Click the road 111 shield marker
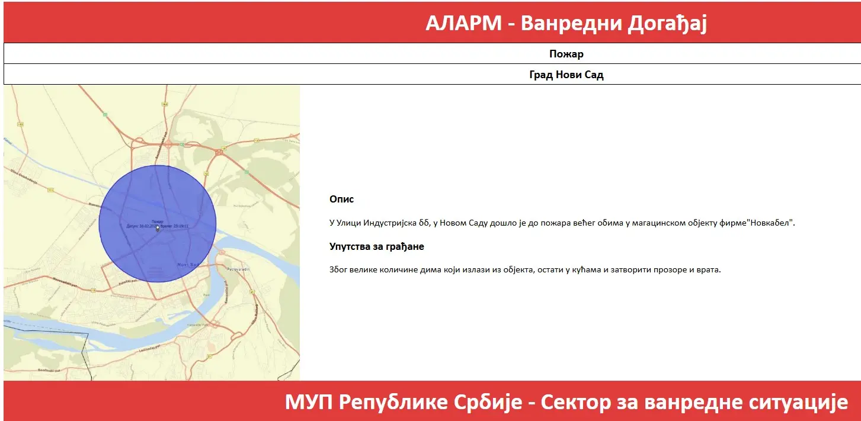Viewport: 861px width, 421px height. point(51,190)
